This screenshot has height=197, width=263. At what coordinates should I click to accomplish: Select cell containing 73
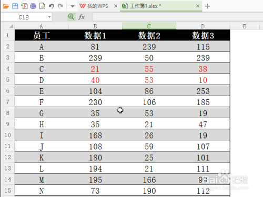95,191
